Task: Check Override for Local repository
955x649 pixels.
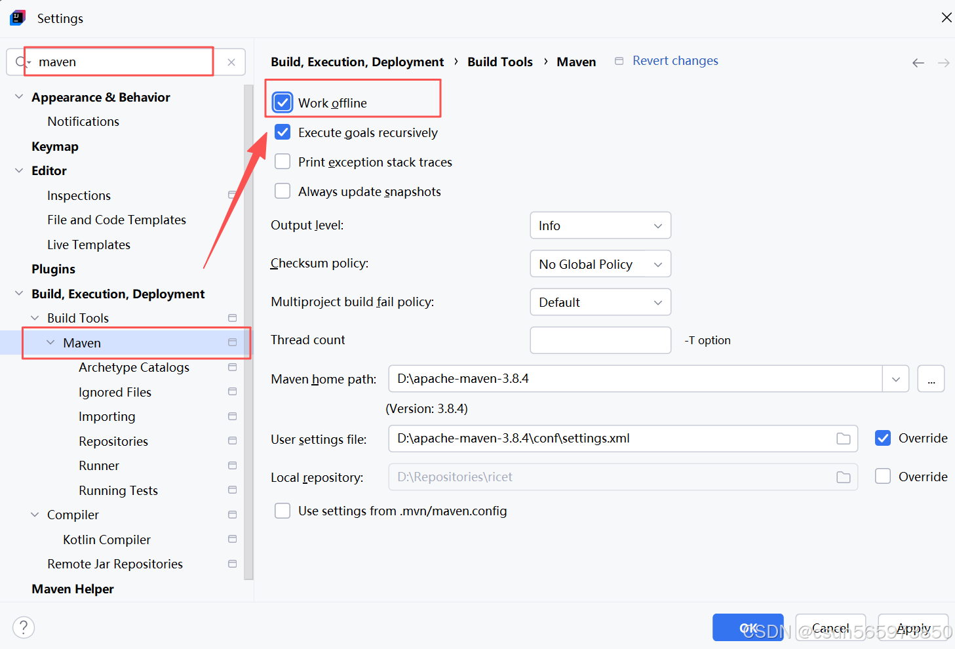Action: point(883,477)
